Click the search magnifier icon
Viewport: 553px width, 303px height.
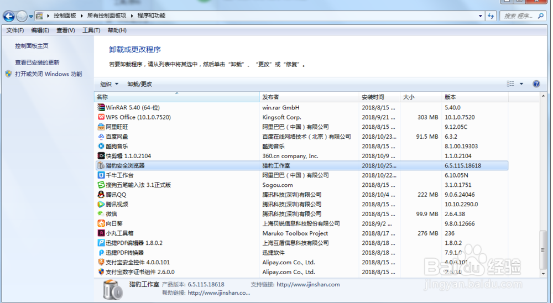point(541,16)
